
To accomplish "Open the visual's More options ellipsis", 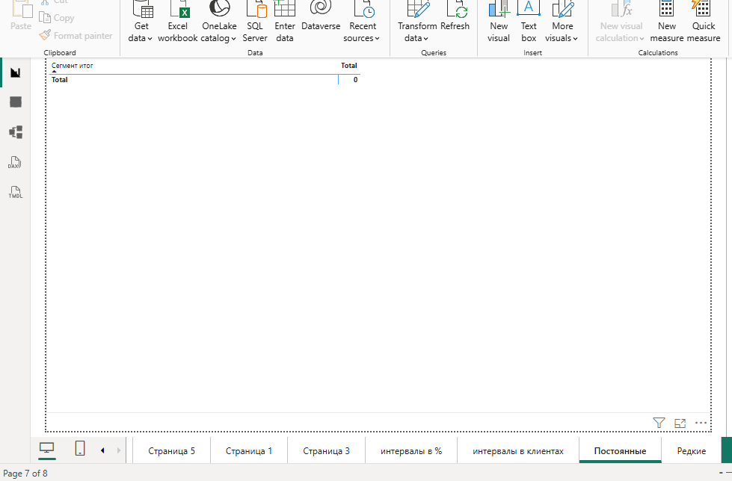I will pos(701,423).
